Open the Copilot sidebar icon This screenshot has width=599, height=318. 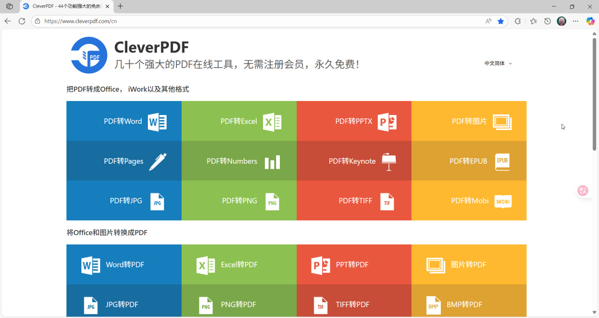pyautogui.click(x=591, y=21)
